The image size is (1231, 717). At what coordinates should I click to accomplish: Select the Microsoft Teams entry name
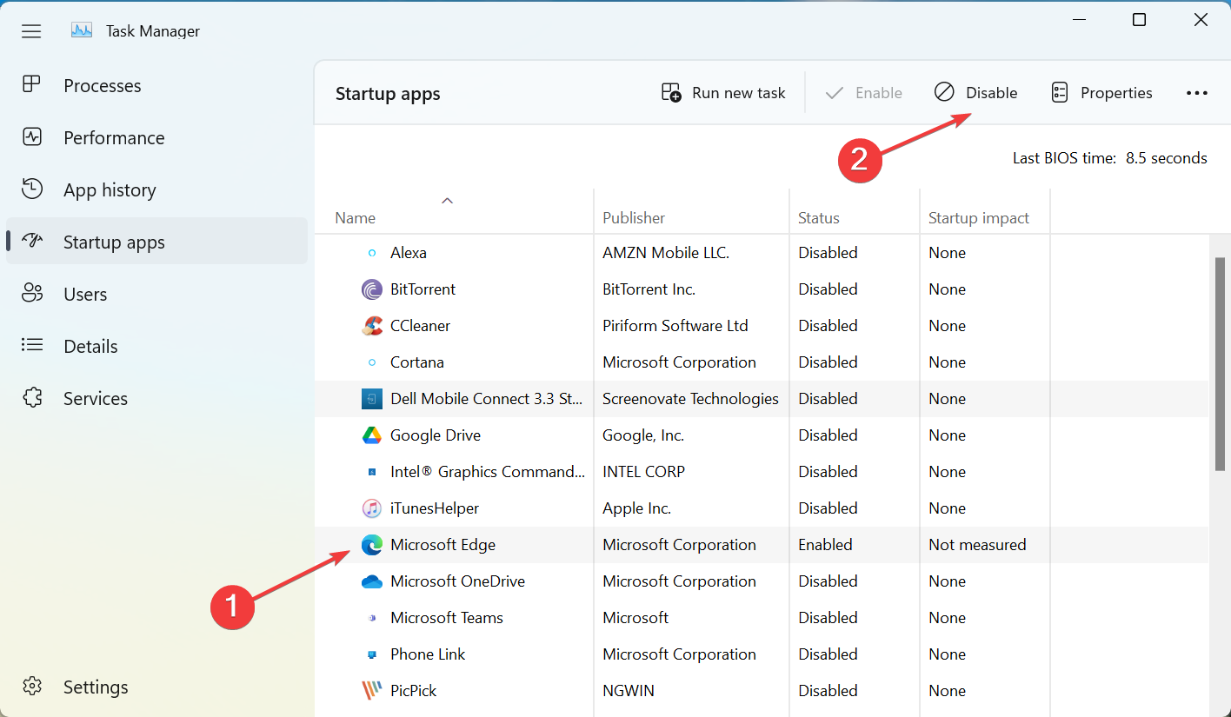point(447,618)
